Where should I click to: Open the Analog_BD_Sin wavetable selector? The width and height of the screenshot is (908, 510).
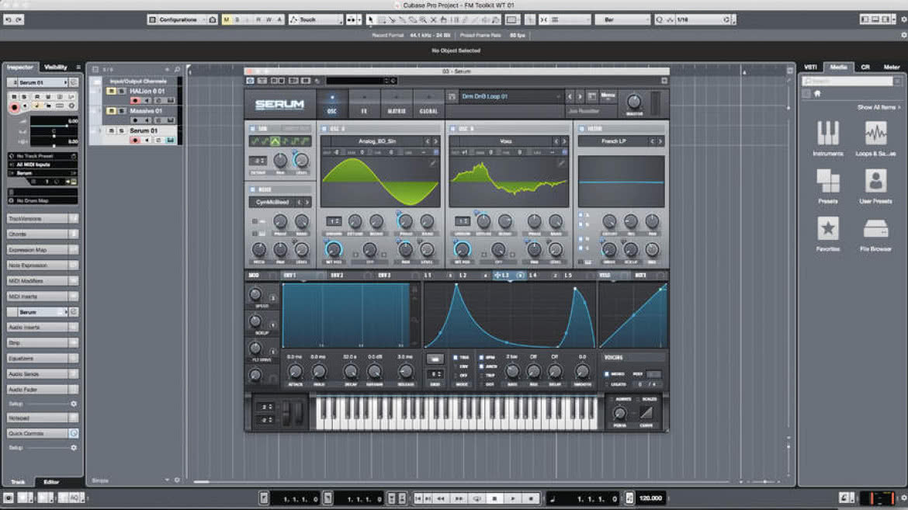tap(376, 141)
